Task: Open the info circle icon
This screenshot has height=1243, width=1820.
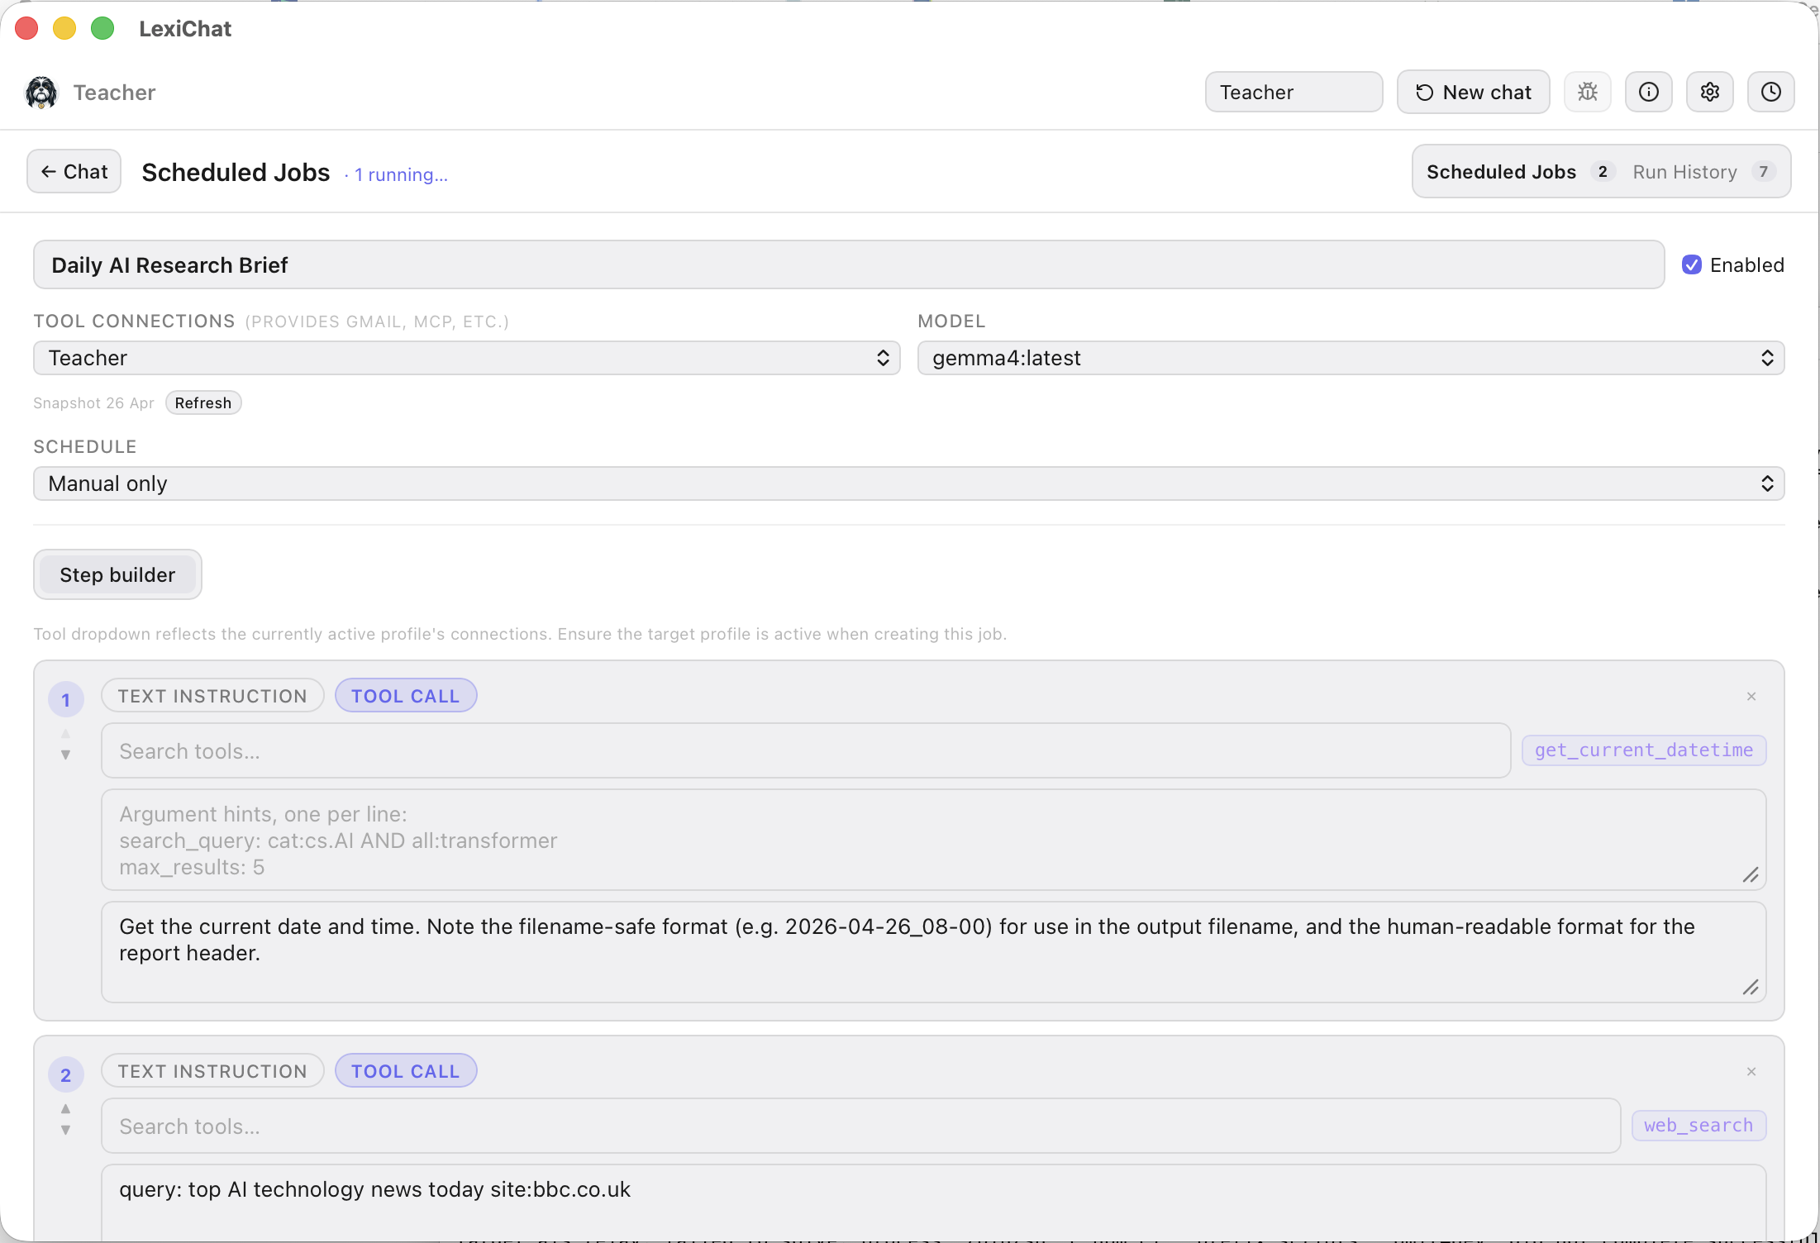Action: tap(1648, 92)
